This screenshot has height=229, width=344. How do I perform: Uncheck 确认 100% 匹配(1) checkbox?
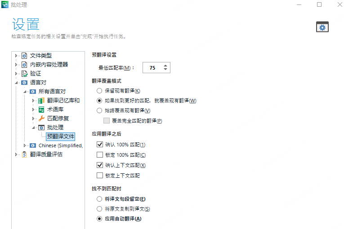100,145
